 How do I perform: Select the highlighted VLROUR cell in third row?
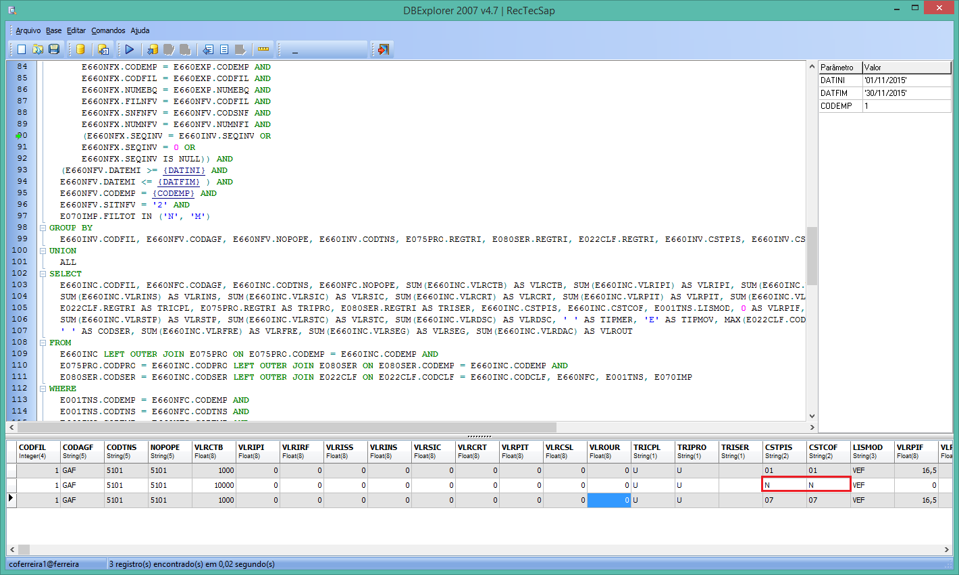[x=609, y=500]
